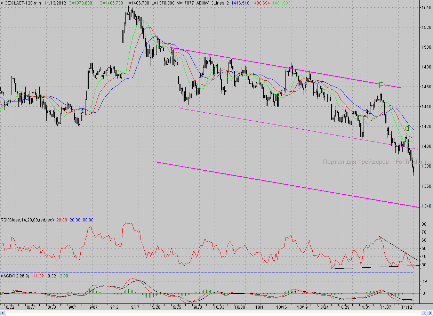Pick the 9/17 date on the time axis

[135, 307]
